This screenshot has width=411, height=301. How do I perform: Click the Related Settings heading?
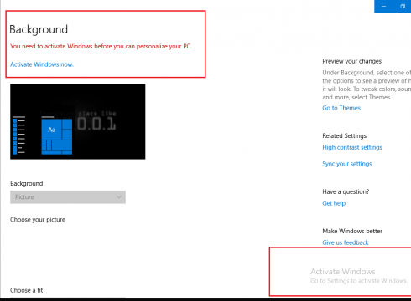(x=344, y=135)
